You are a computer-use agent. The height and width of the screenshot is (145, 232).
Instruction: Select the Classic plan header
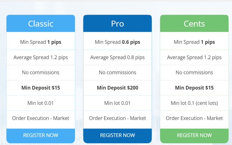pyautogui.click(x=41, y=24)
